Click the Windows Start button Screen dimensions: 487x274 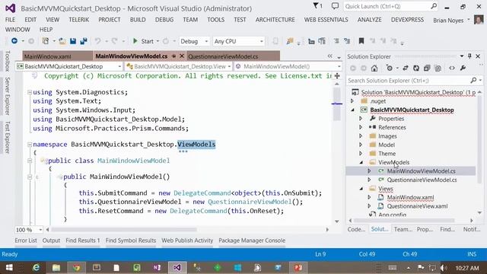click(x=9, y=267)
